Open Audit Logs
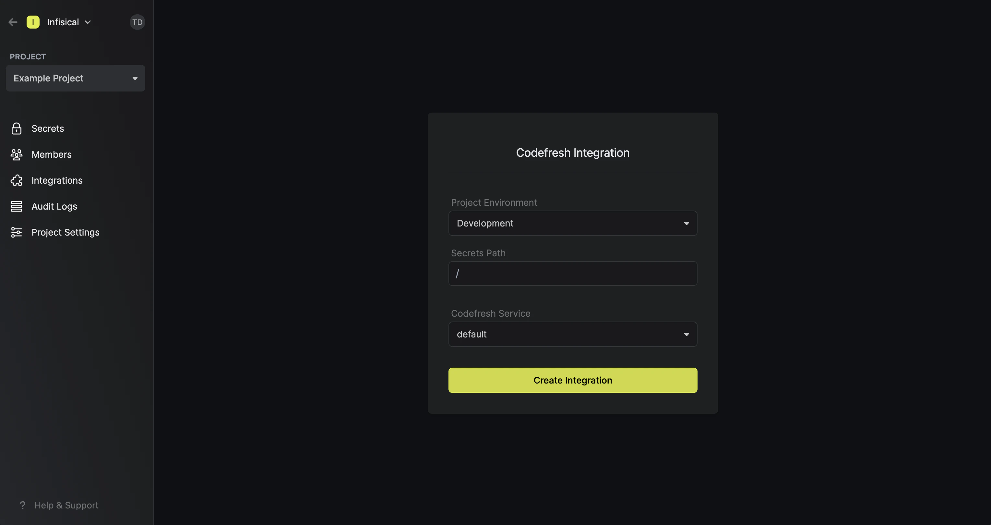 click(54, 206)
